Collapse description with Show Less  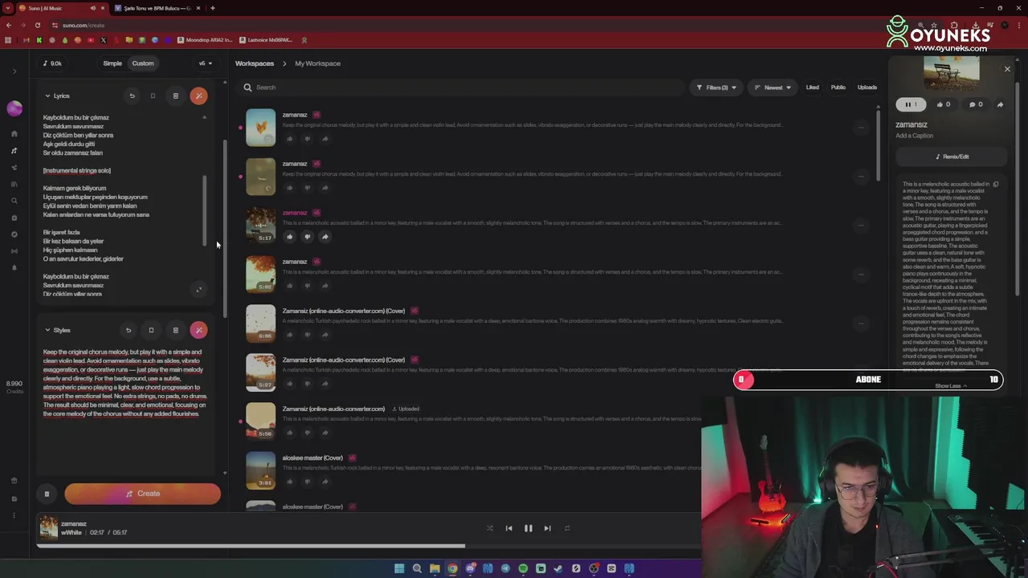(x=951, y=386)
